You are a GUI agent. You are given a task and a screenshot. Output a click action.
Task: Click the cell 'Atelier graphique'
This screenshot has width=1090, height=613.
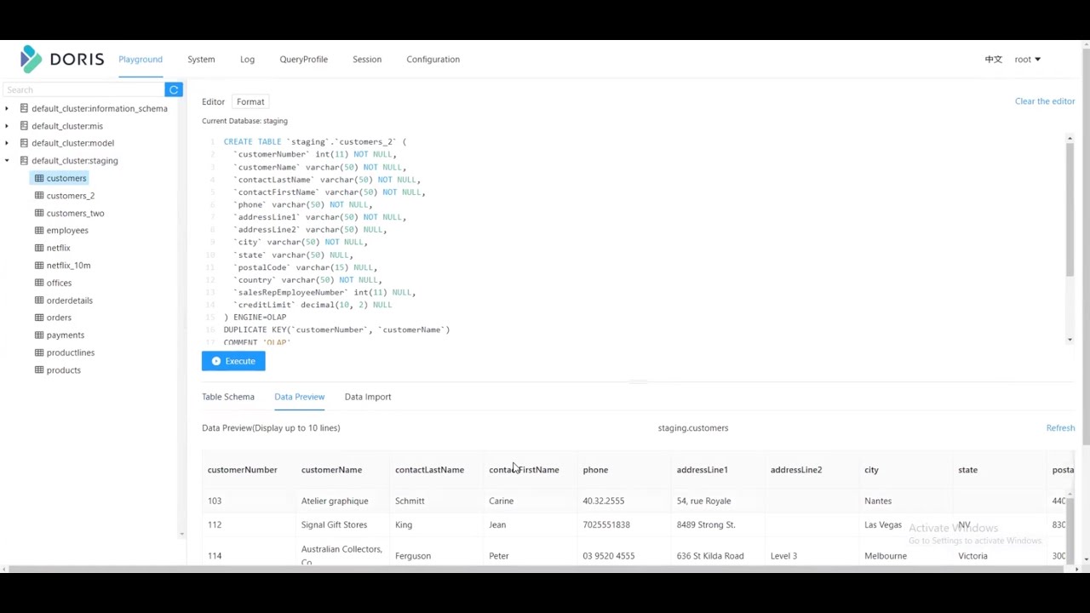tap(335, 501)
